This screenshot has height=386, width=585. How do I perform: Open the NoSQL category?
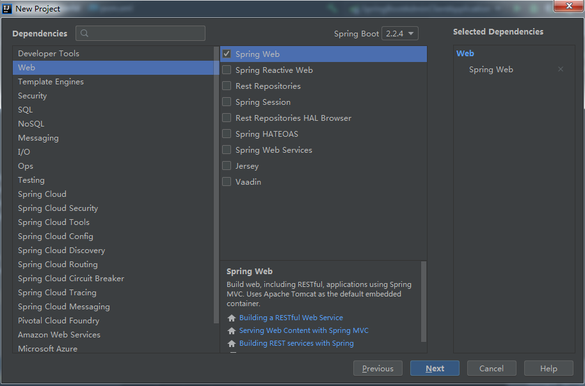tap(113, 124)
